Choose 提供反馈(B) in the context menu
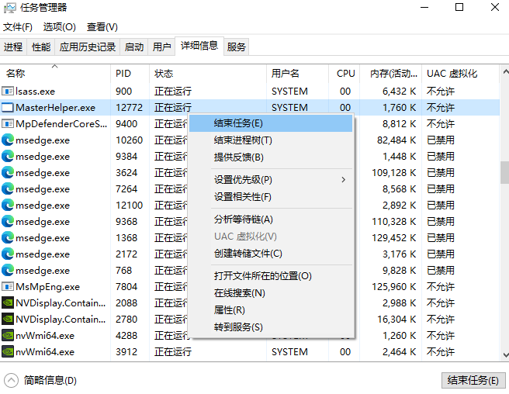The image size is (509, 394). [x=271, y=157]
